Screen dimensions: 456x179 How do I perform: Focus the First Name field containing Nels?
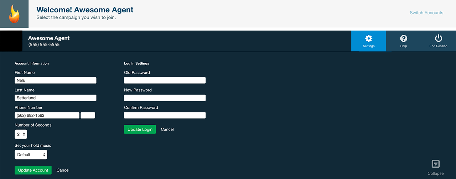point(56,80)
